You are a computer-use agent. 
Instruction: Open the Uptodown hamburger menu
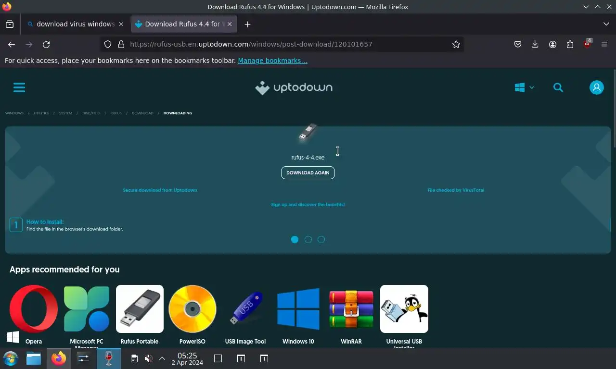pyautogui.click(x=19, y=87)
